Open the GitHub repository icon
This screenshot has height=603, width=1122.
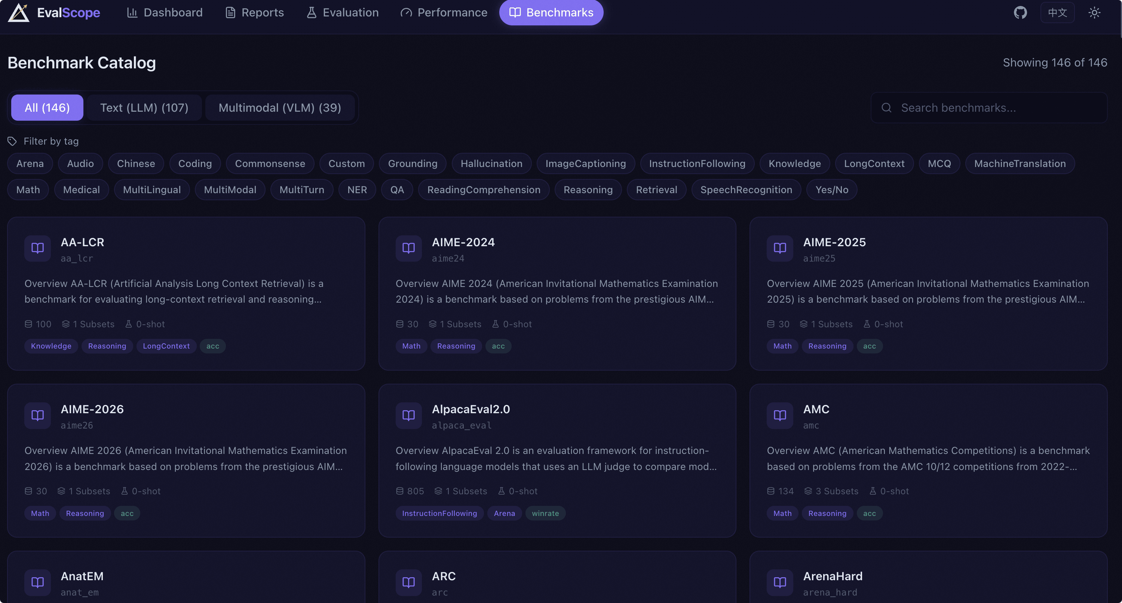(x=1020, y=13)
